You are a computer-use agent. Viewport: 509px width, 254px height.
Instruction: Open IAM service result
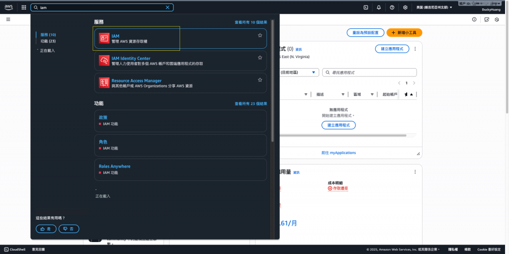coord(180,39)
